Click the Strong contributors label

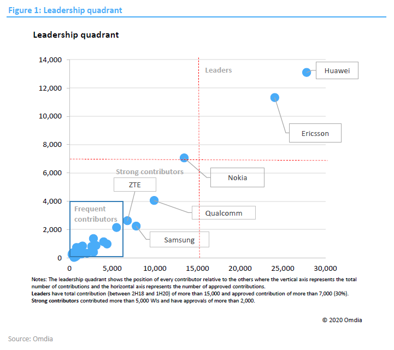coord(150,172)
